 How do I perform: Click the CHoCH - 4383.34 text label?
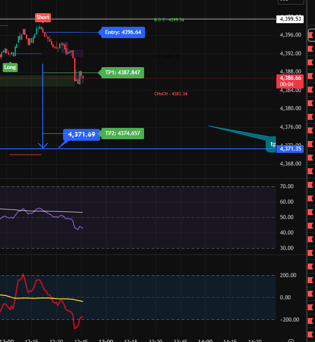(171, 94)
